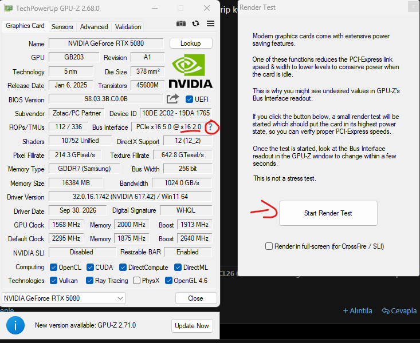Image resolution: width=420 pixels, height=343 pixels.
Task: Toggle the DirectML checkbox
Action: click(x=178, y=268)
